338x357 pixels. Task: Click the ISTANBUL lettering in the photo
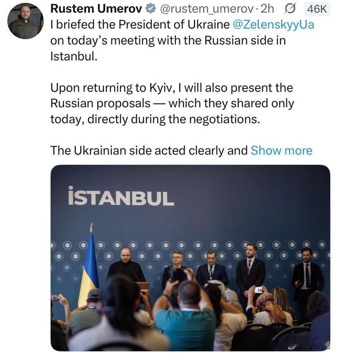point(121,196)
